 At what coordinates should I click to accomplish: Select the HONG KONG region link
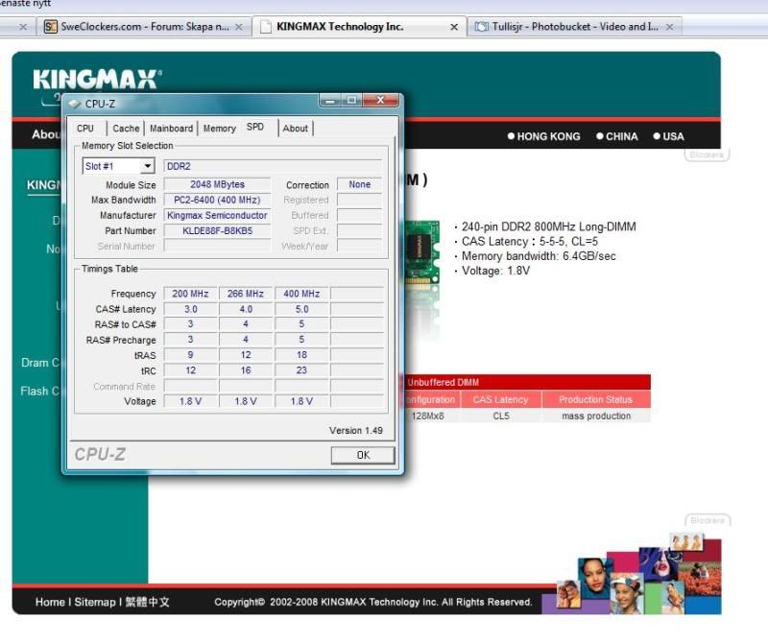tap(547, 136)
